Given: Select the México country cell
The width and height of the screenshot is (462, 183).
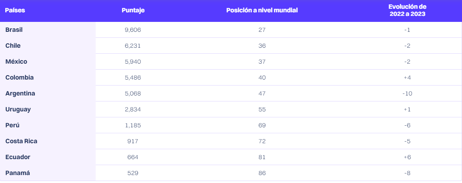Looking at the screenshot, I should (x=16, y=62).
